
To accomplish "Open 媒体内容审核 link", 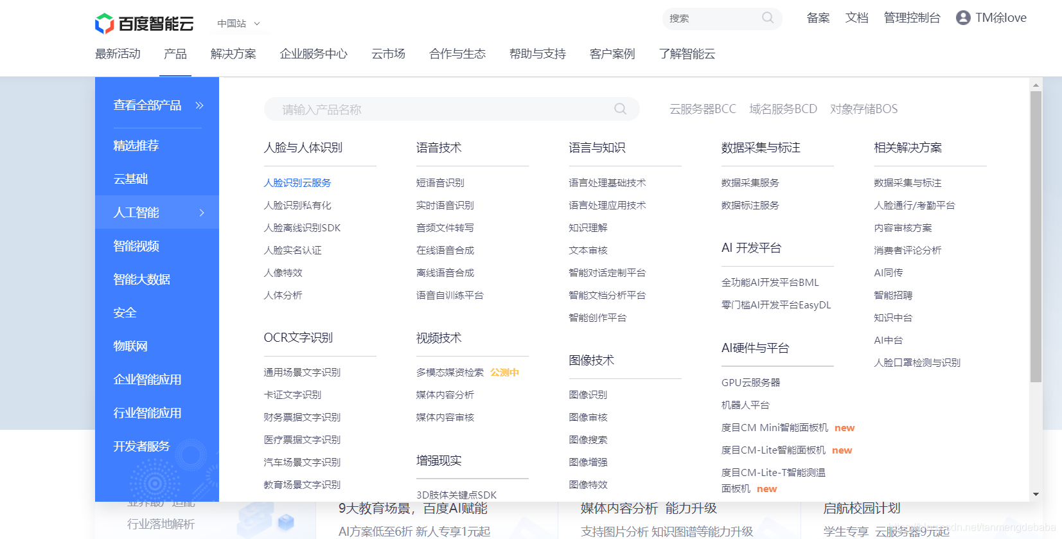I will coord(445,418).
